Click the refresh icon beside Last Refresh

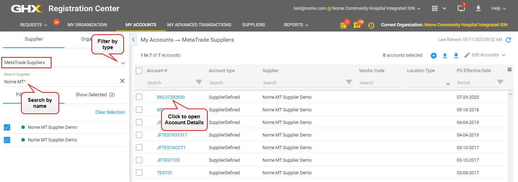[x=509, y=40]
